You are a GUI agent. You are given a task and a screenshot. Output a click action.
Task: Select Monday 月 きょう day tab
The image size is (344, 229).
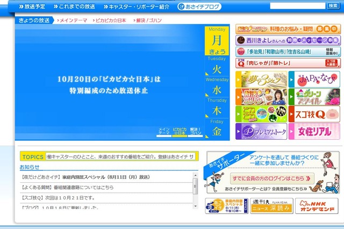(x=217, y=41)
